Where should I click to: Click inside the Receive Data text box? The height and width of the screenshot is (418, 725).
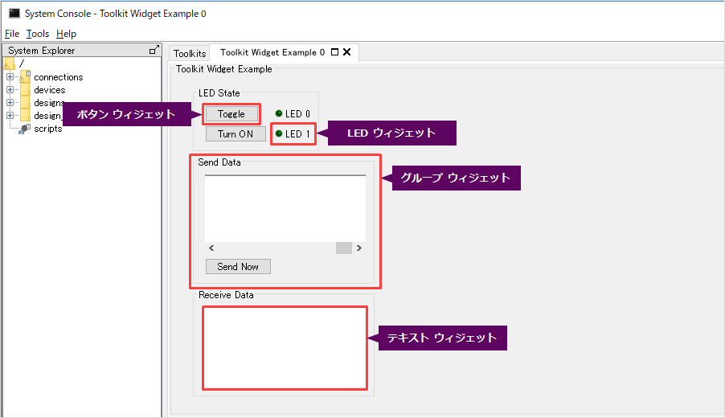coord(285,347)
